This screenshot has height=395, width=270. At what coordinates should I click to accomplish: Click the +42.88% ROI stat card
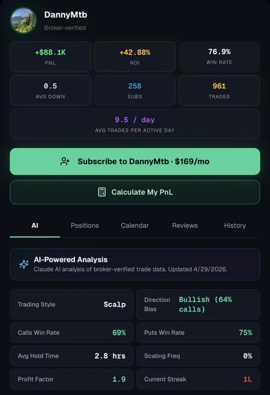click(x=135, y=57)
